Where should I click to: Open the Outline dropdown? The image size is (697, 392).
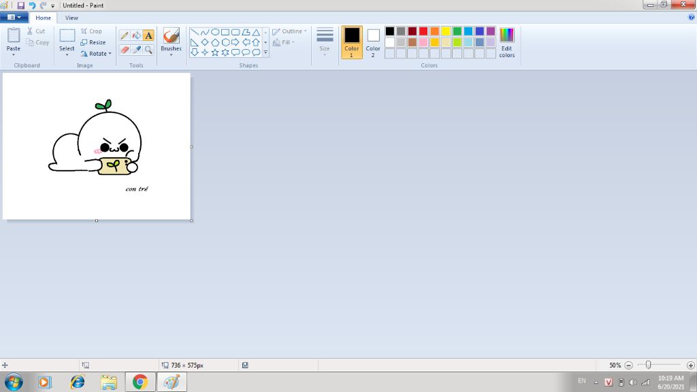tap(289, 31)
